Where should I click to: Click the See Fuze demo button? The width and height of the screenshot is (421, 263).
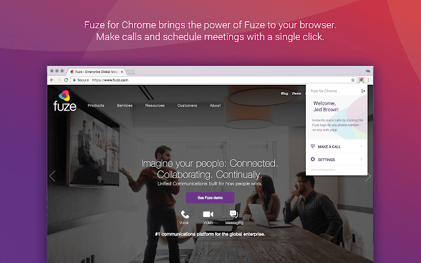[x=210, y=198]
